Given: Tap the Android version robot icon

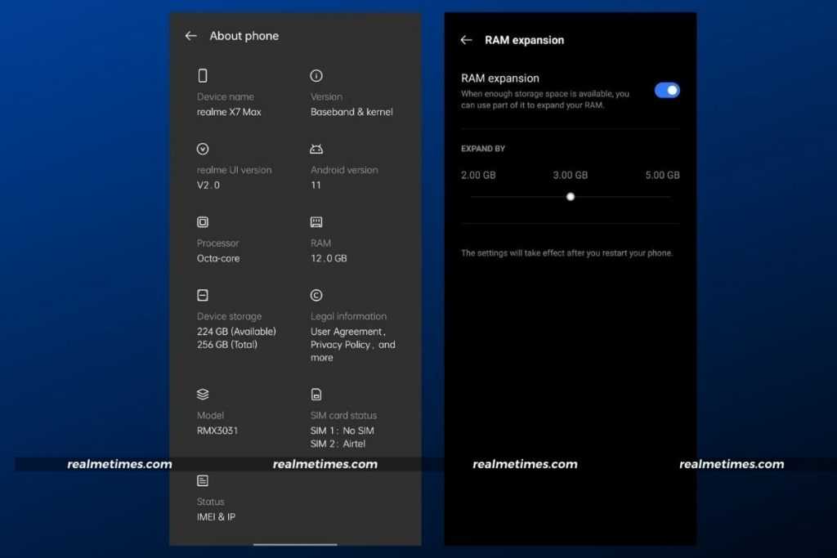Looking at the screenshot, I should click(316, 149).
